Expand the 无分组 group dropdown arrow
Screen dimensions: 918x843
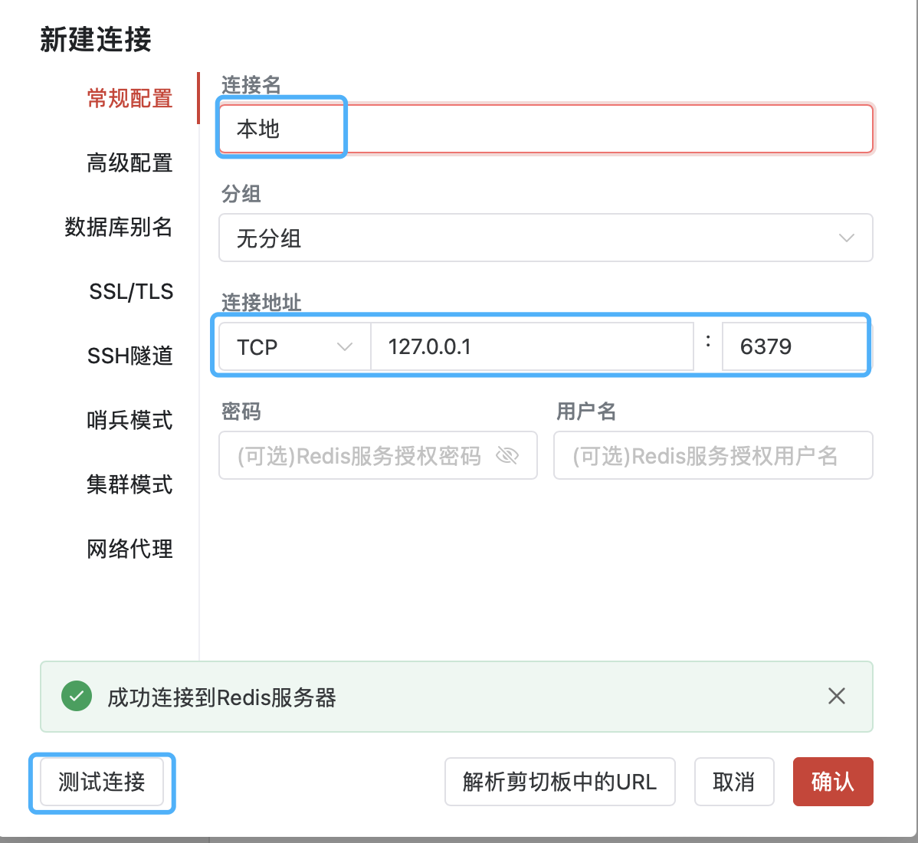click(x=847, y=238)
